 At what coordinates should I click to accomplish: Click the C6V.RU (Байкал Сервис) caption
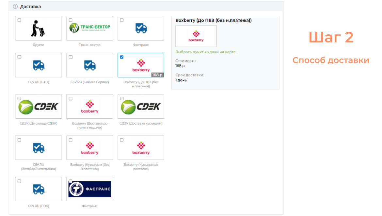click(x=90, y=82)
